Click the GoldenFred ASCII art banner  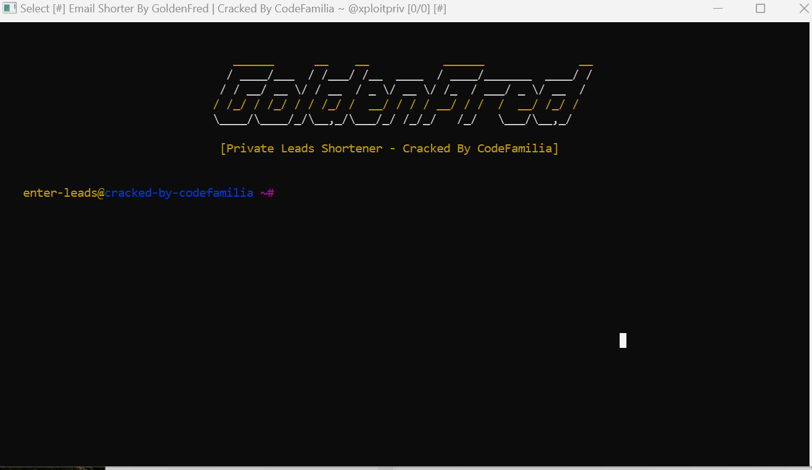403,94
